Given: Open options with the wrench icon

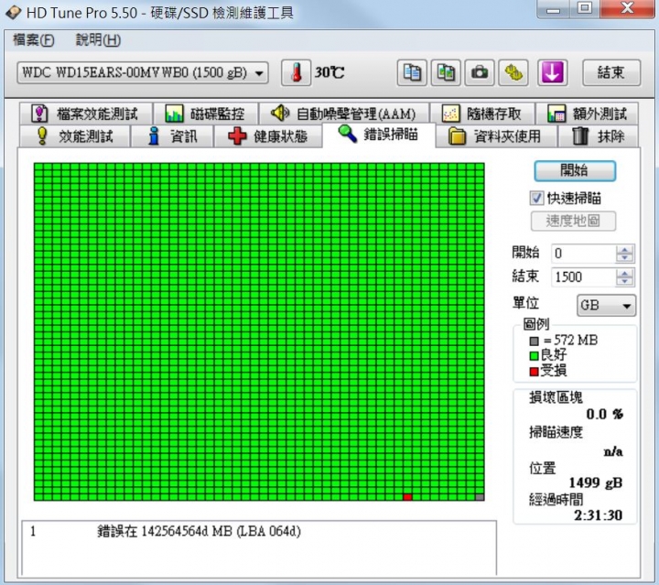Looking at the screenshot, I should (x=513, y=72).
